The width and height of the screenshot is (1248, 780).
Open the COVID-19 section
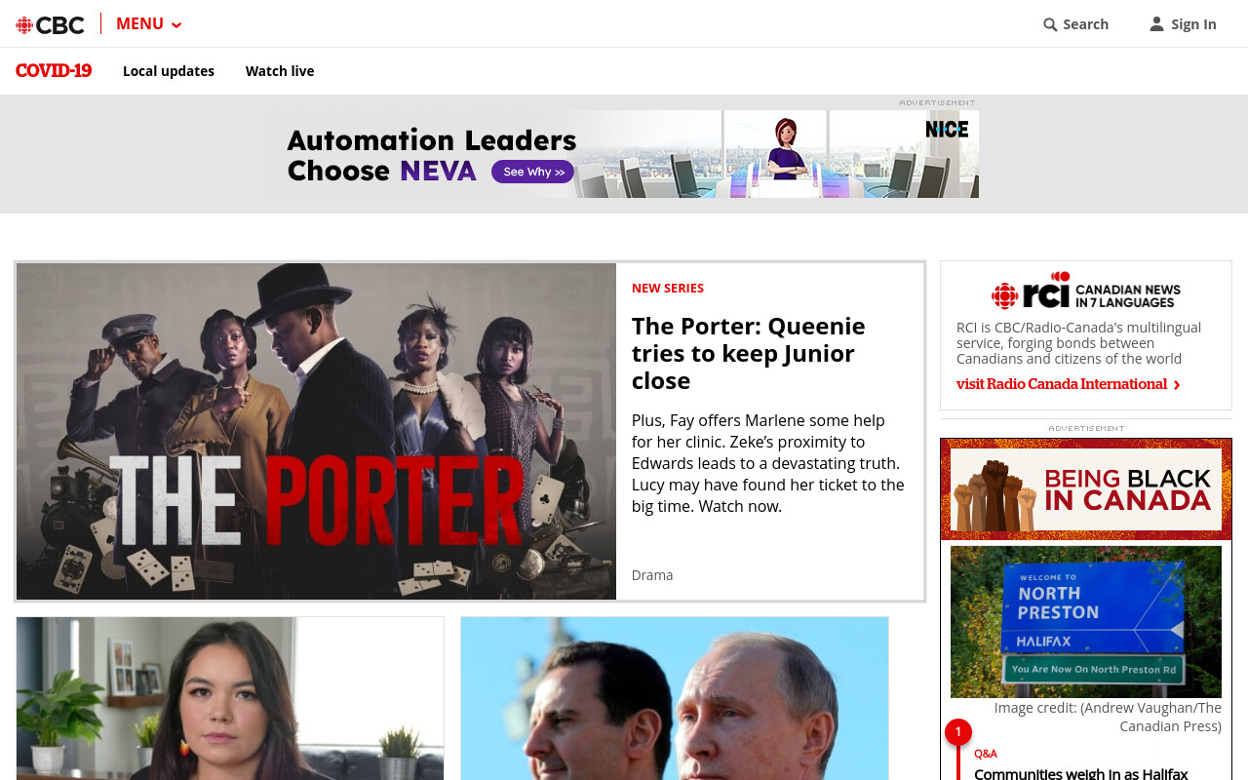click(x=54, y=71)
